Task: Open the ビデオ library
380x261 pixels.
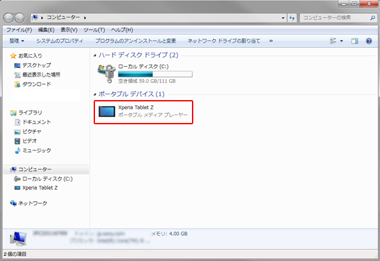Action: (29, 141)
